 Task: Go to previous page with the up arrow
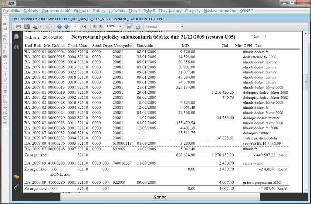[x=60, y=27]
